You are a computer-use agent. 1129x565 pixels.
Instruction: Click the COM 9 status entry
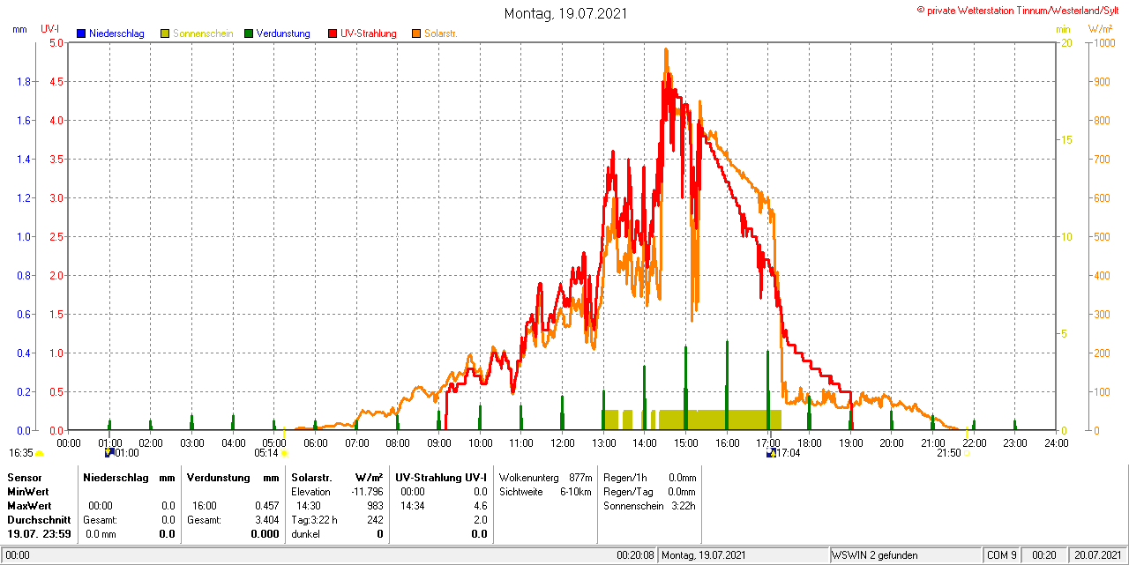tap(1002, 555)
